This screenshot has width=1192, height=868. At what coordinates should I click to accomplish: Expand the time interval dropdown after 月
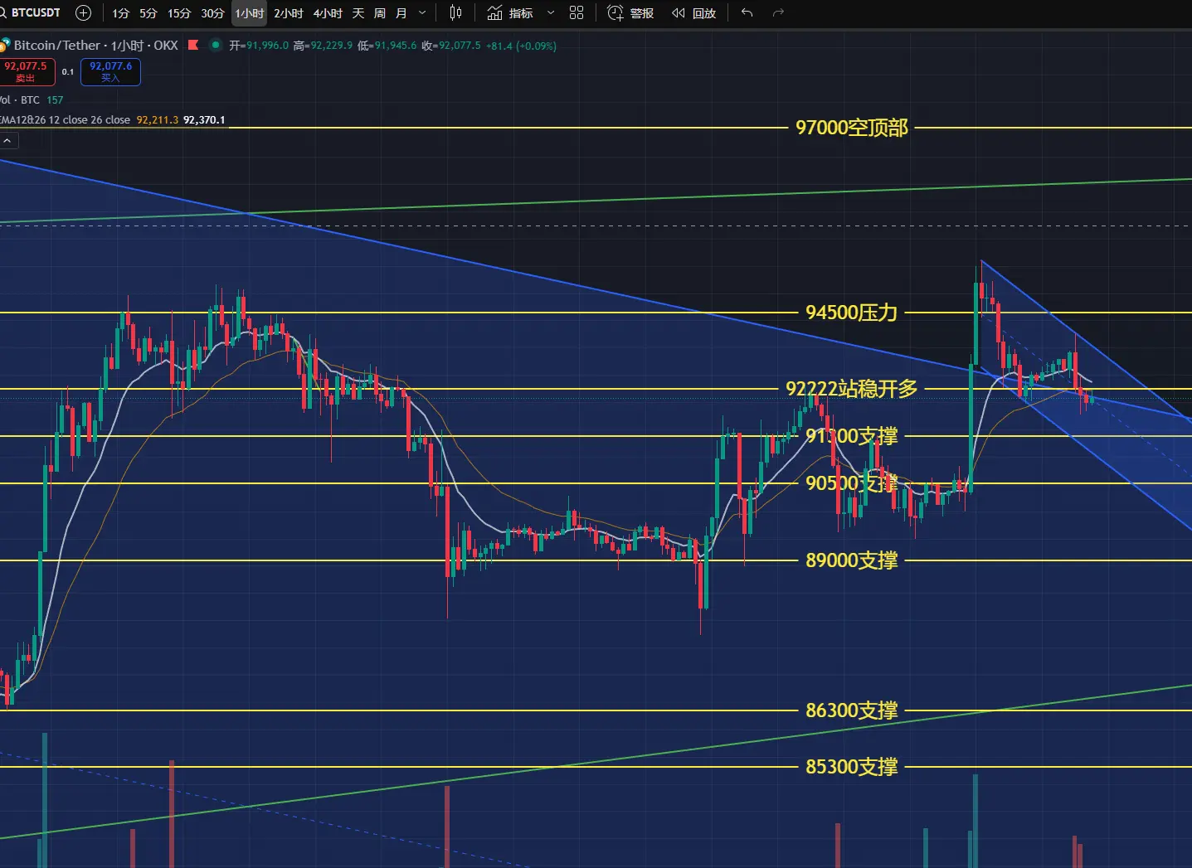pos(422,12)
